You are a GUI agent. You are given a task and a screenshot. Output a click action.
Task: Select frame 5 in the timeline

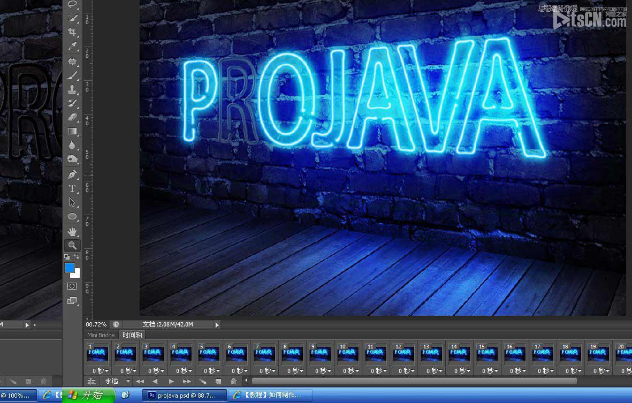(x=209, y=353)
